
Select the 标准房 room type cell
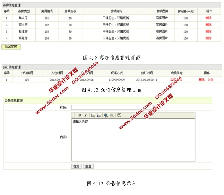[23, 31]
